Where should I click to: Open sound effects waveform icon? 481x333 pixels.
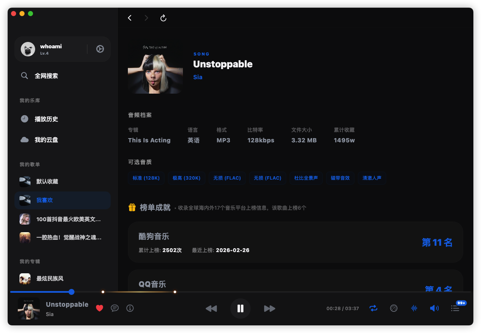414,308
